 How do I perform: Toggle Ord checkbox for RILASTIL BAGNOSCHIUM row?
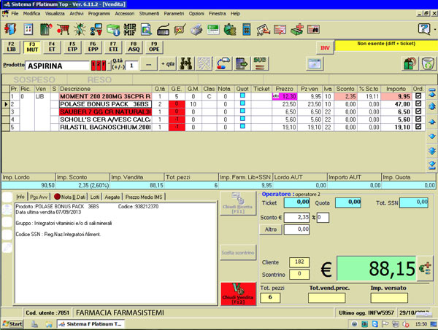click(418, 127)
